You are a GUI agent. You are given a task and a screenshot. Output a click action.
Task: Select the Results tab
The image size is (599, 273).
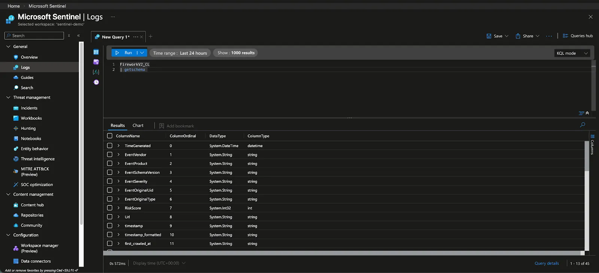click(118, 126)
